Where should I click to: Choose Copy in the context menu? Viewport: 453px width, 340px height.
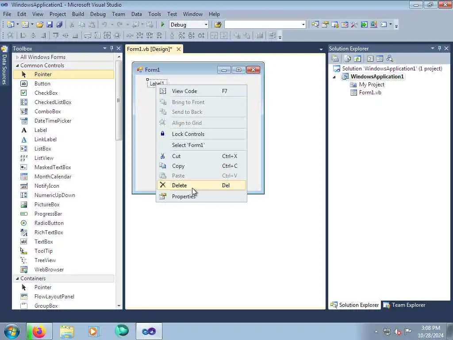pyautogui.click(x=201, y=166)
